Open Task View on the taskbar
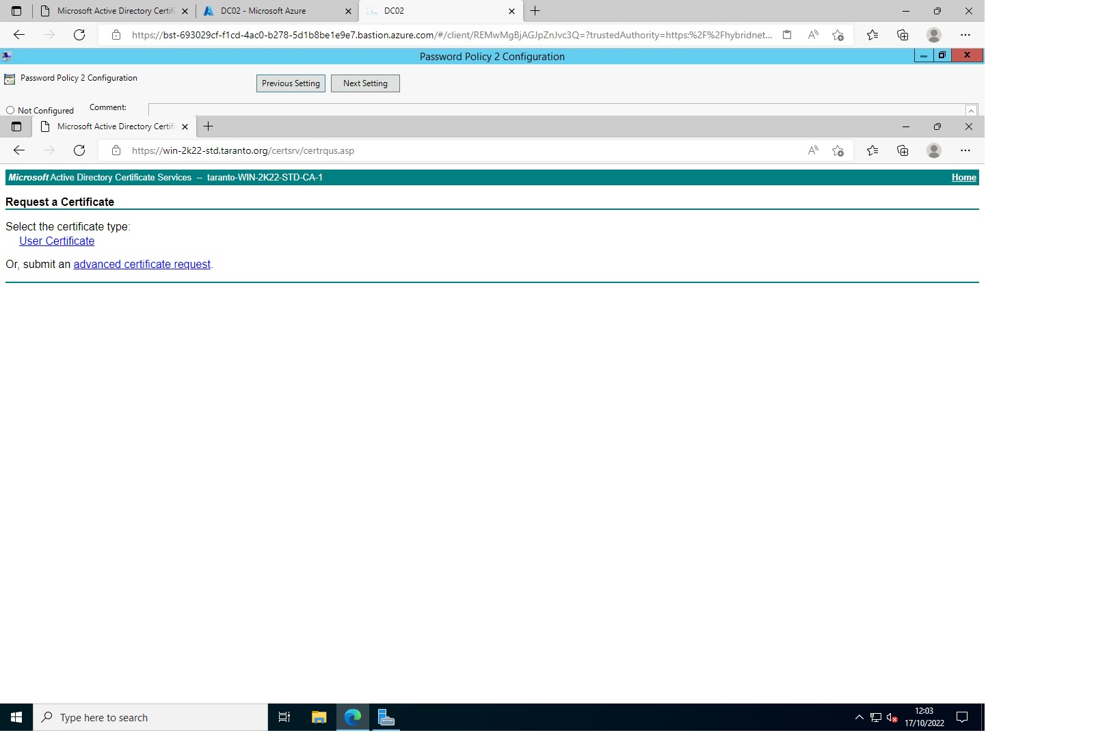 [284, 717]
